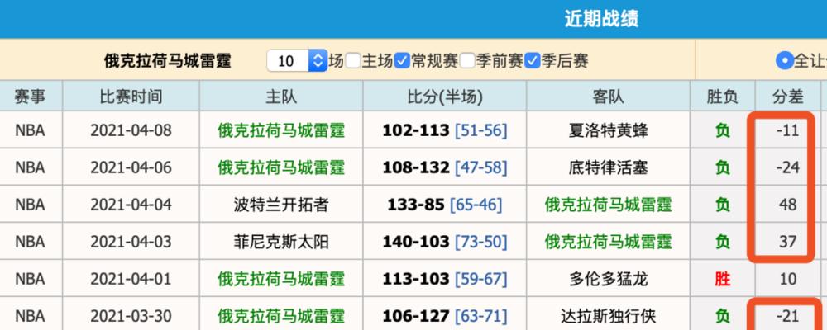Click the 140-103 score
827x330 pixels.
point(416,242)
